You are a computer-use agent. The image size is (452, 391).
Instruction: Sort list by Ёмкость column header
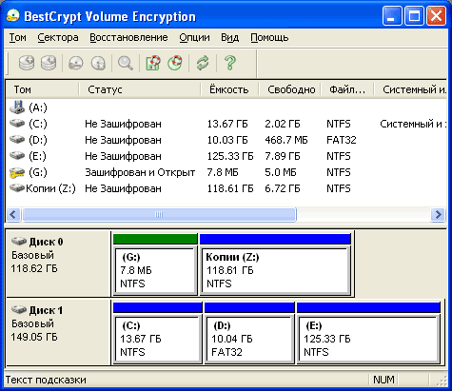pyautogui.click(x=230, y=89)
